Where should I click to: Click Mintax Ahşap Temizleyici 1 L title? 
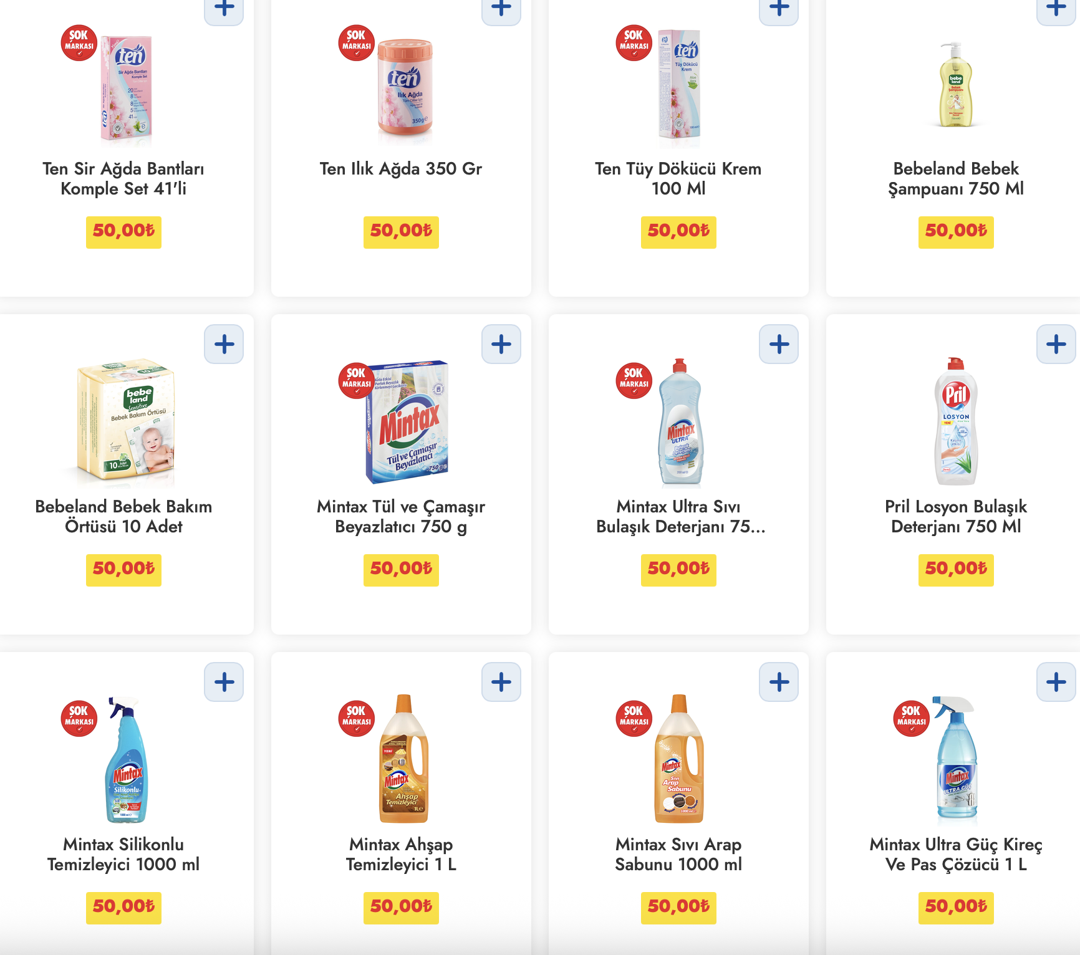[401, 854]
